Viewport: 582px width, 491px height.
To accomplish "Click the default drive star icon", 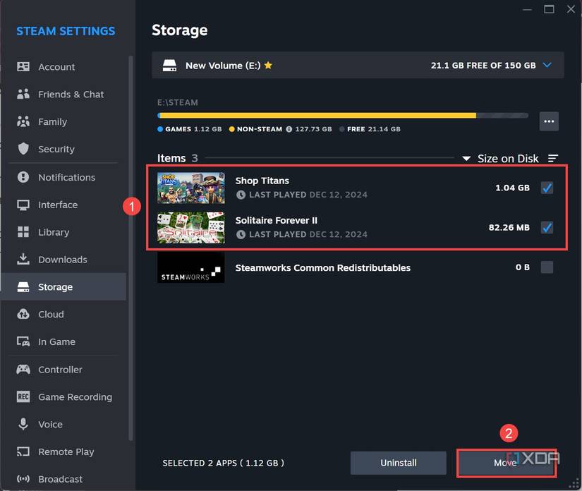I will tap(268, 66).
